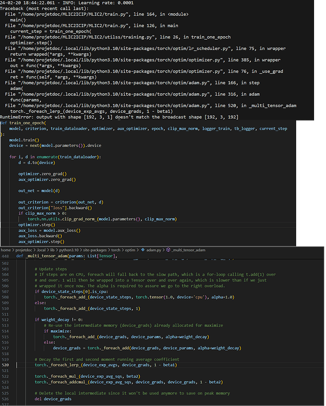Click the 'd = d.to(device)' line
The width and height of the screenshot is (326, 406).
point(36,162)
